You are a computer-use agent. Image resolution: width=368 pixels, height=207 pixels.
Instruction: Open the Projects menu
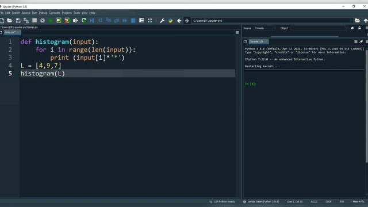pos(67,13)
